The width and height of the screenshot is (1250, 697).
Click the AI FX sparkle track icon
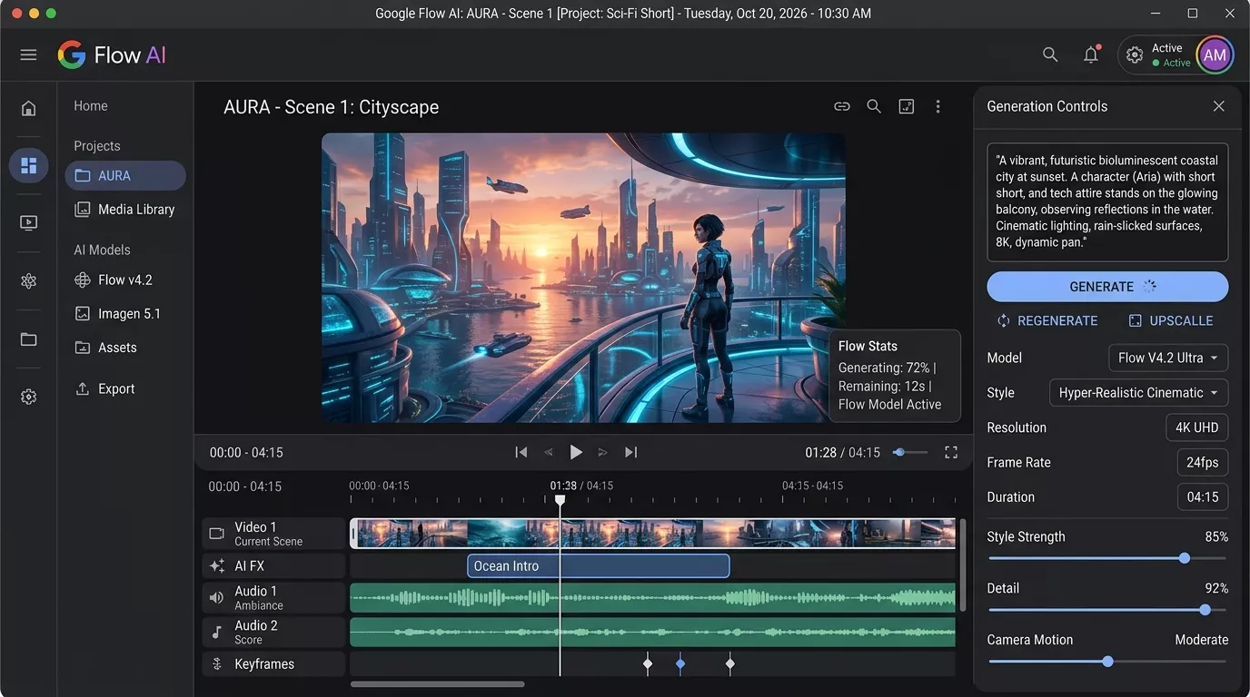point(217,565)
